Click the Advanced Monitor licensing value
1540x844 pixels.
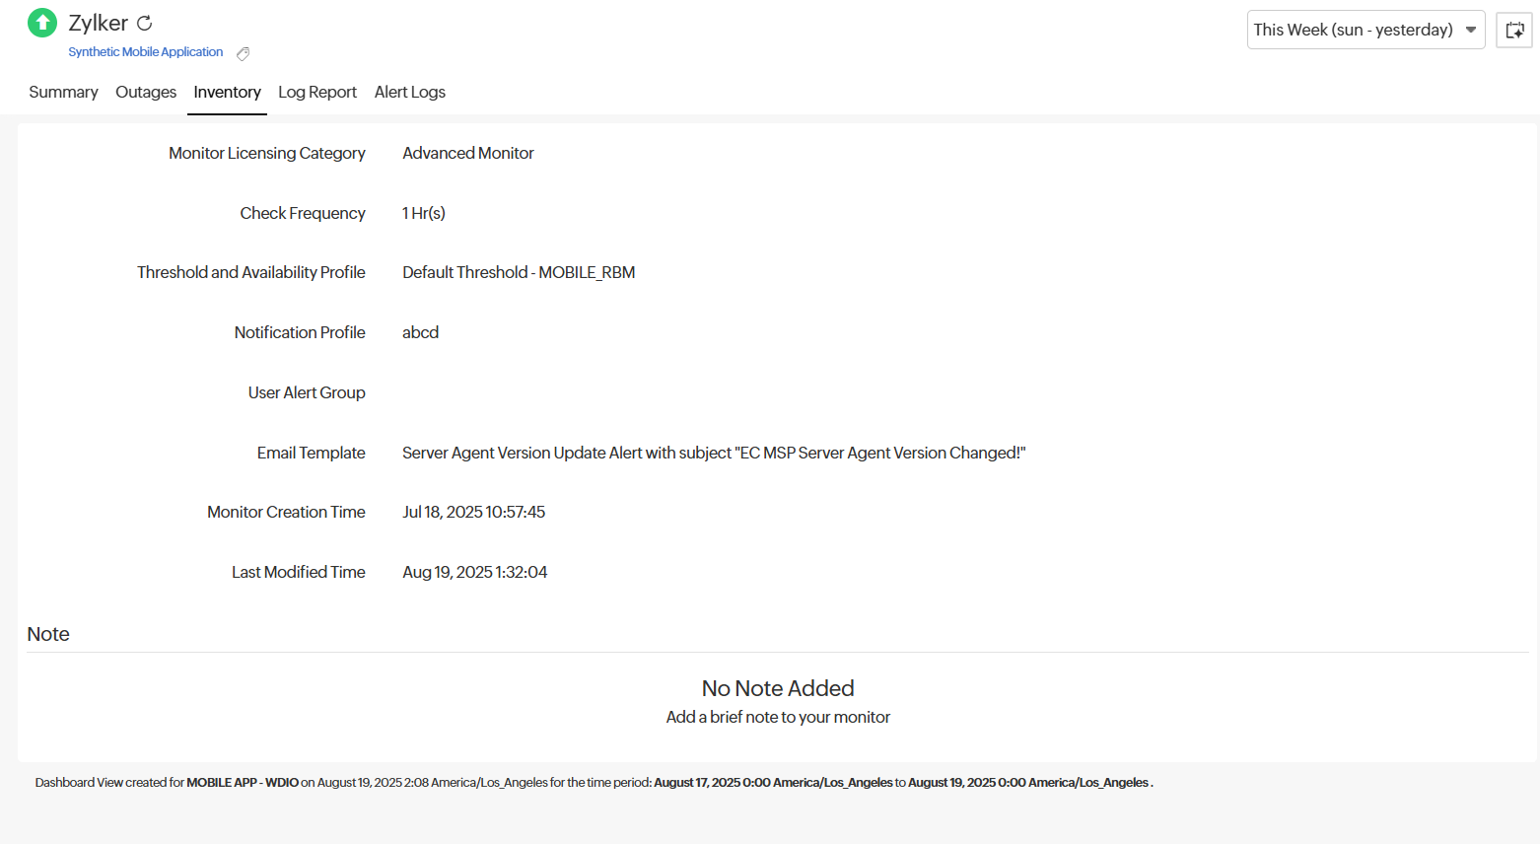(x=467, y=153)
